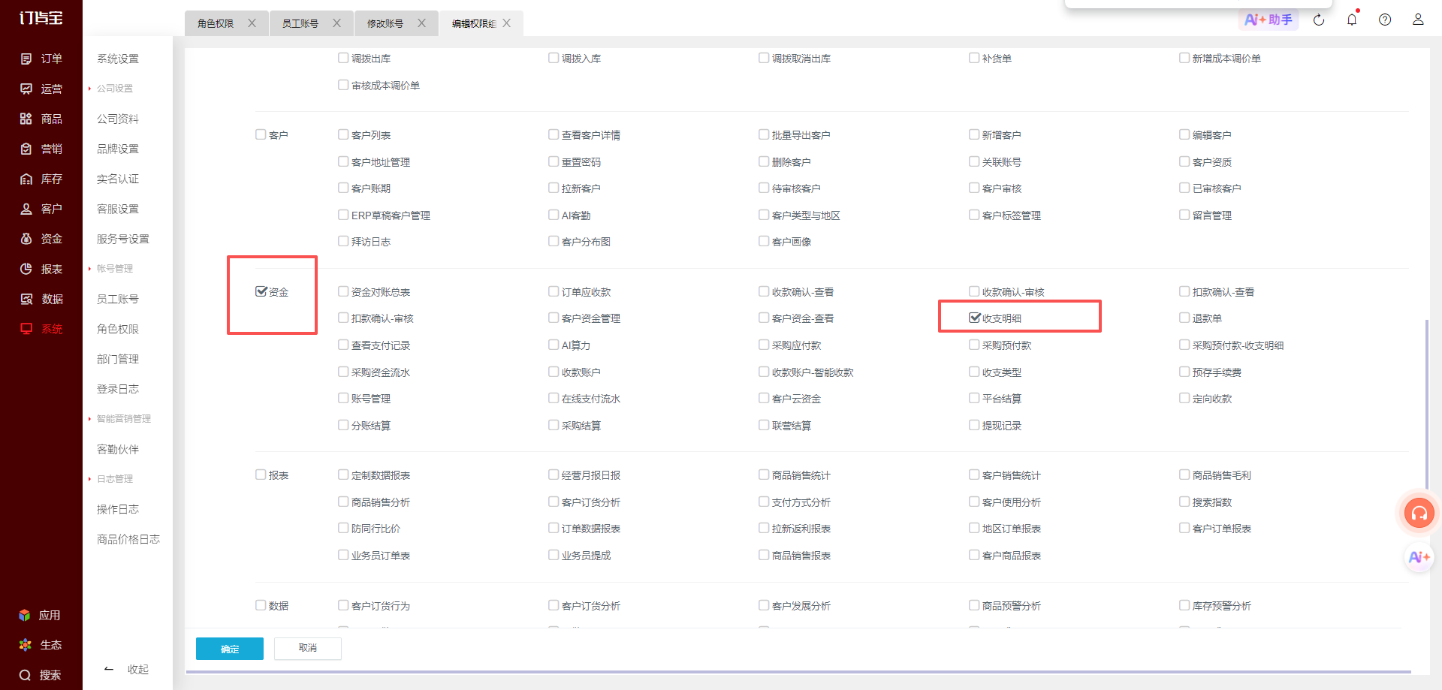
Task: Close the 编辑权限组 tab
Action: (x=507, y=23)
